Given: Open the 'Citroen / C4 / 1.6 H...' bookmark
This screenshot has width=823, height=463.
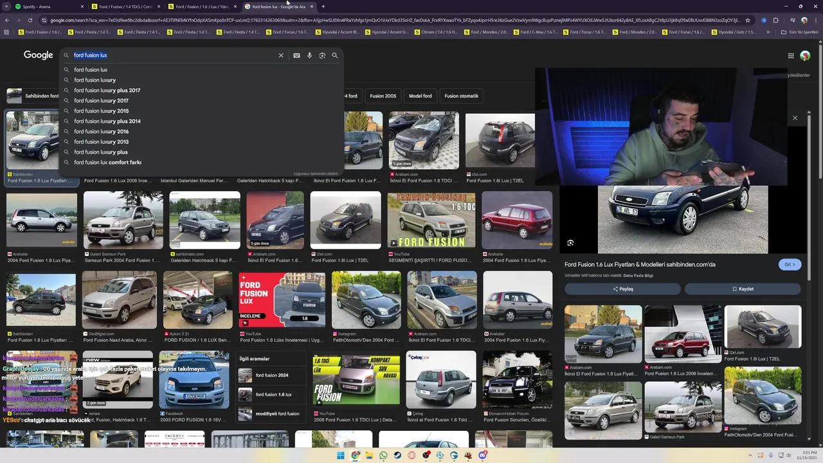Looking at the screenshot, I should click(x=435, y=32).
